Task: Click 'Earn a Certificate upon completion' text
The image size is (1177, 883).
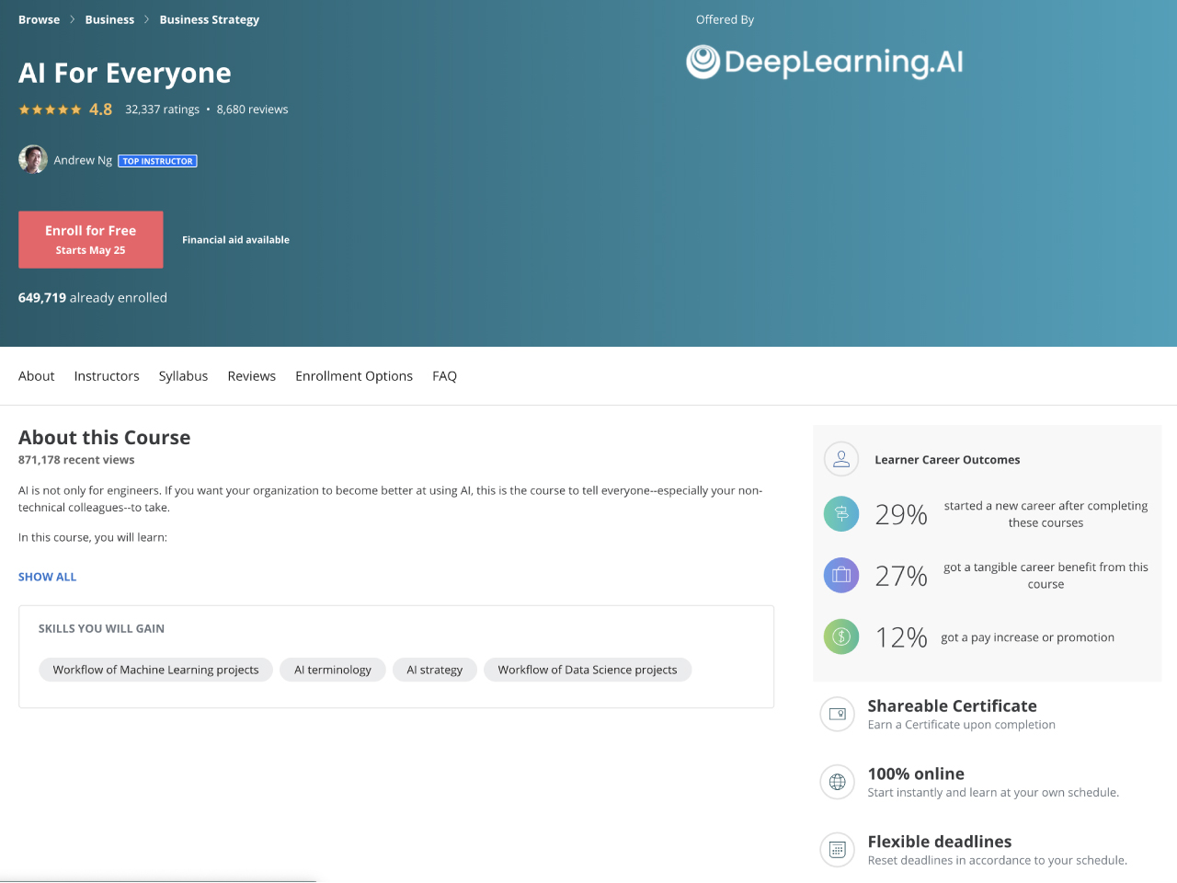Action: (962, 725)
